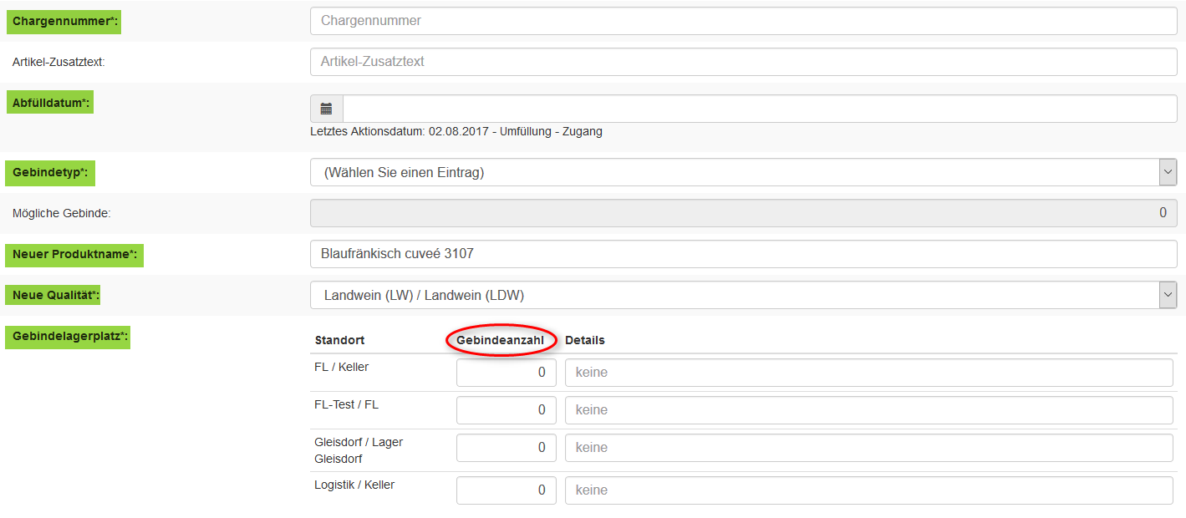Set Gebindeanzahl for FL / Keller
The width and height of the screenshot is (1186, 518).
(x=506, y=373)
